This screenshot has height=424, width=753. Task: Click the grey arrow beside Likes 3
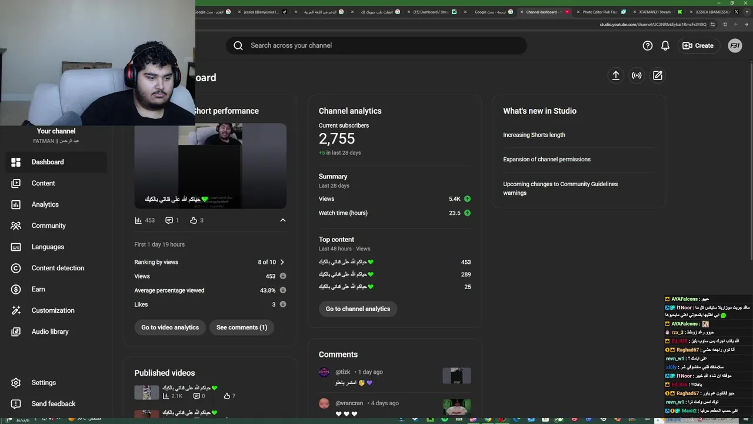[283, 304]
